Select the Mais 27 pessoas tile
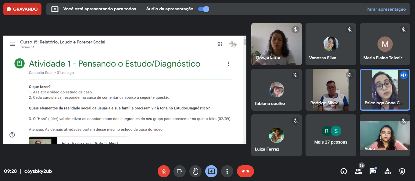 pyautogui.click(x=331, y=135)
